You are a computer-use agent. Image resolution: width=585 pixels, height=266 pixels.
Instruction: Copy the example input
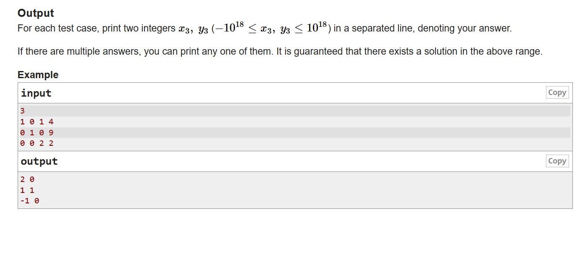click(x=557, y=92)
